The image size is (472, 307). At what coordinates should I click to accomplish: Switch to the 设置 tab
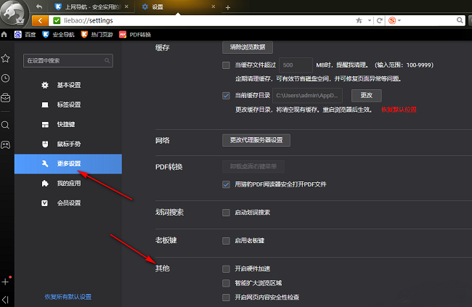pos(178,7)
